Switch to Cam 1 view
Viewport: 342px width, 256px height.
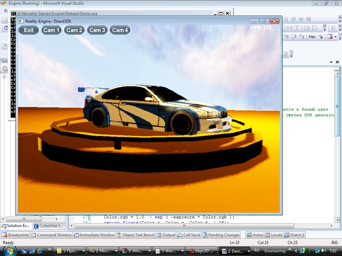[51, 30]
